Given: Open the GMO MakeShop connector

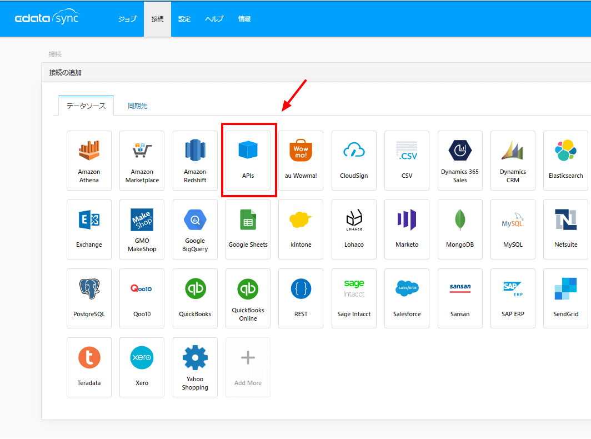Looking at the screenshot, I should (x=142, y=230).
